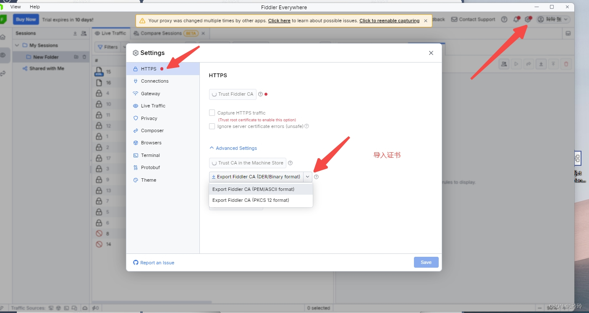Open the settings gear icon in header
The image size is (589, 313).
[528, 19]
